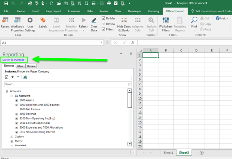The width and height of the screenshot is (232, 159).
Task: Select Less: Non-Controlling Interest account
Action: 37,132
